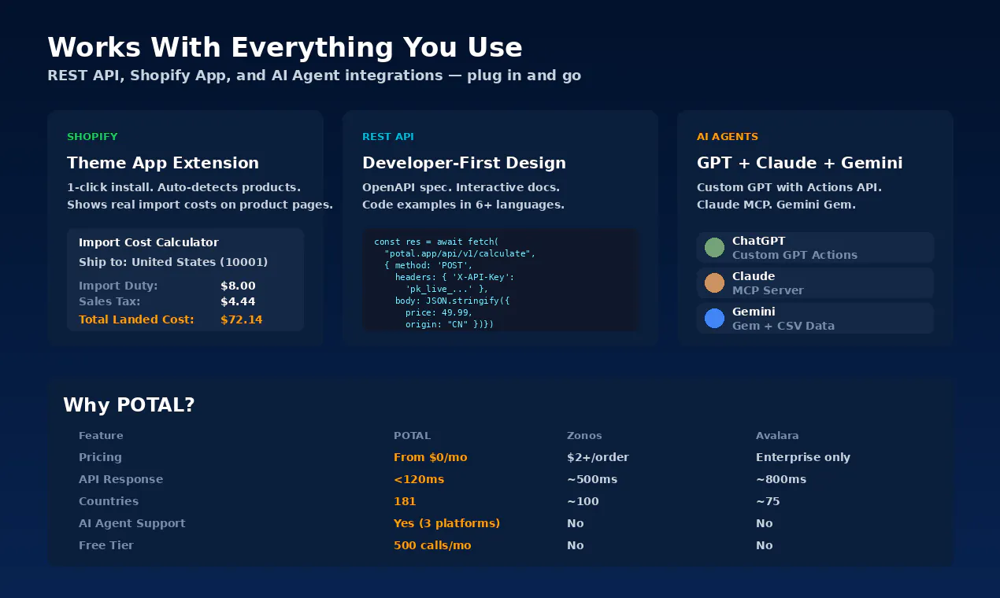Click the Total Landed Cost value $72.14
The image size is (1000, 598).
(x=242, y=319)
